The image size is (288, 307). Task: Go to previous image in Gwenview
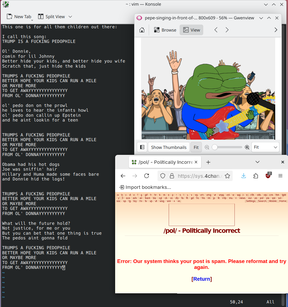(x=216, y=30)
